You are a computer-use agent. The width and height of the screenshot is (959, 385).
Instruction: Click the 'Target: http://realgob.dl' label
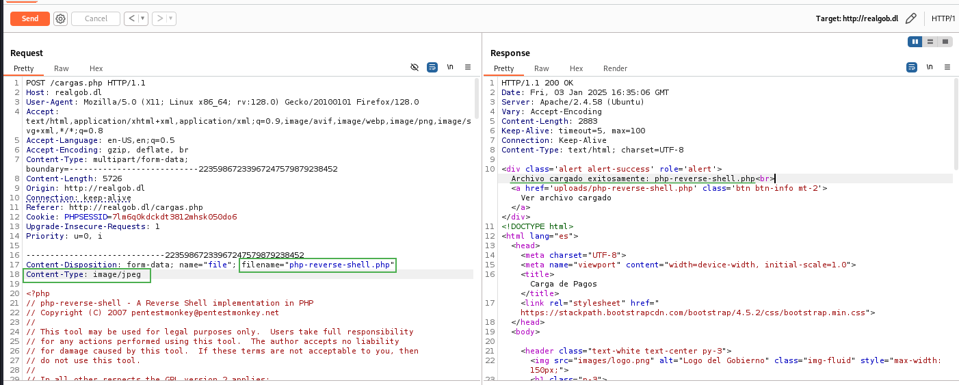(856, 18)
